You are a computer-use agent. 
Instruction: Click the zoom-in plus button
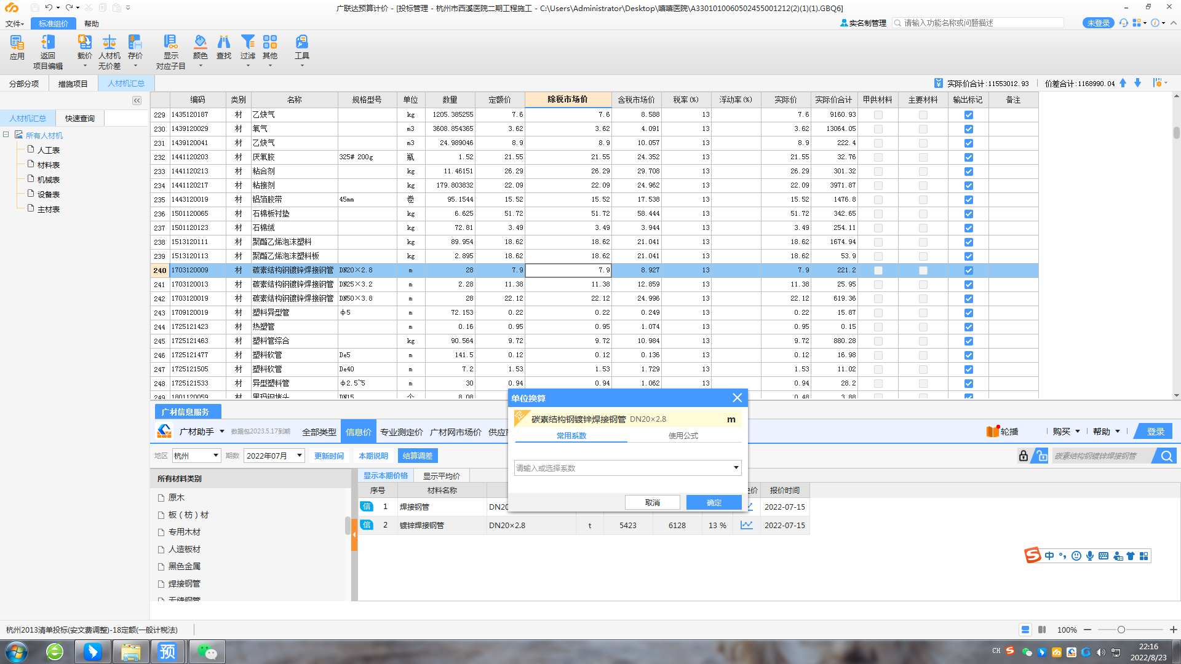1173,630
